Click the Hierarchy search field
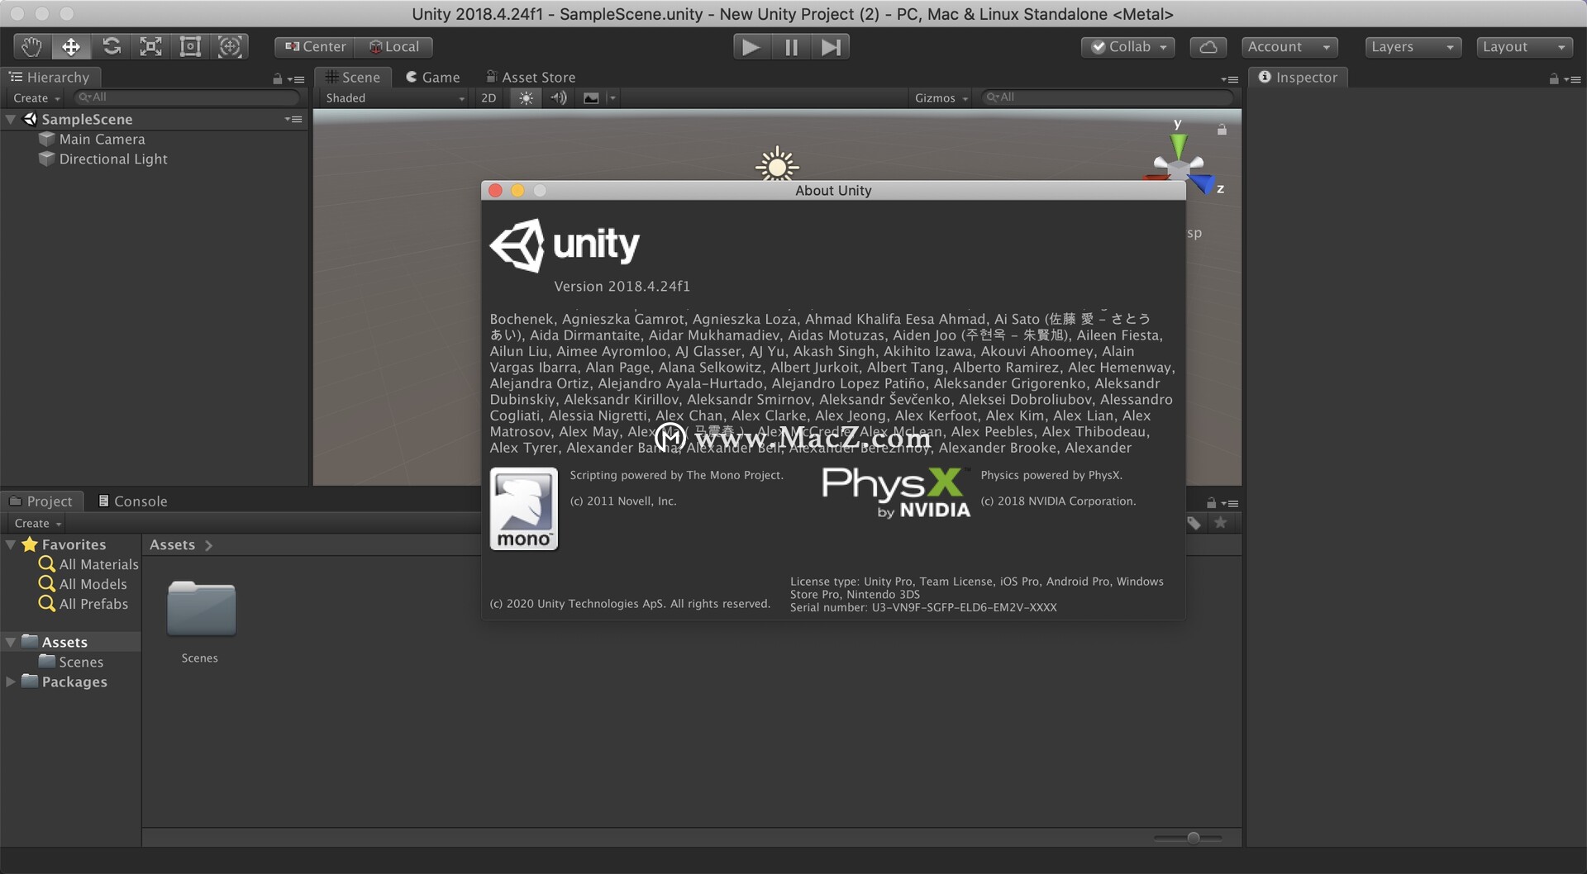Screen dimensions: 1587x874 click(187, 97)
